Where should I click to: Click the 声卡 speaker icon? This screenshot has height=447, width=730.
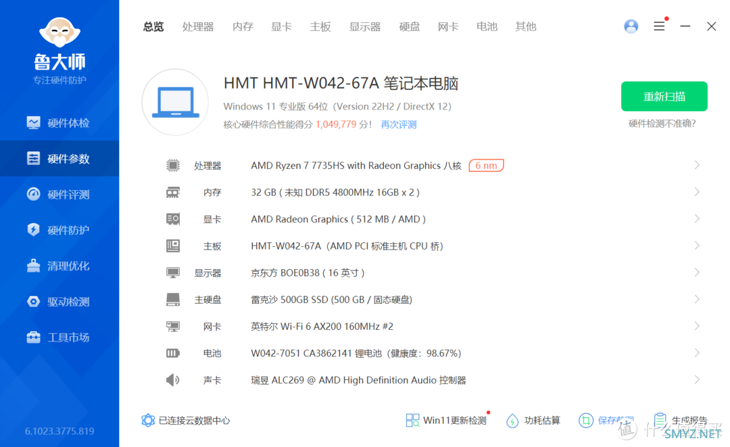tap(173, 380)
